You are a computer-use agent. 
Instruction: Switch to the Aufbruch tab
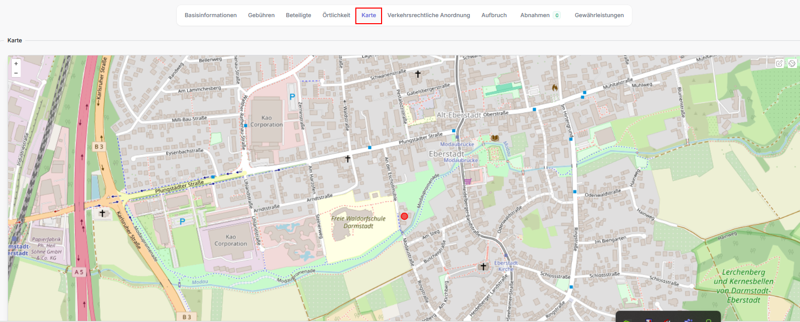(x=494, y=15)
